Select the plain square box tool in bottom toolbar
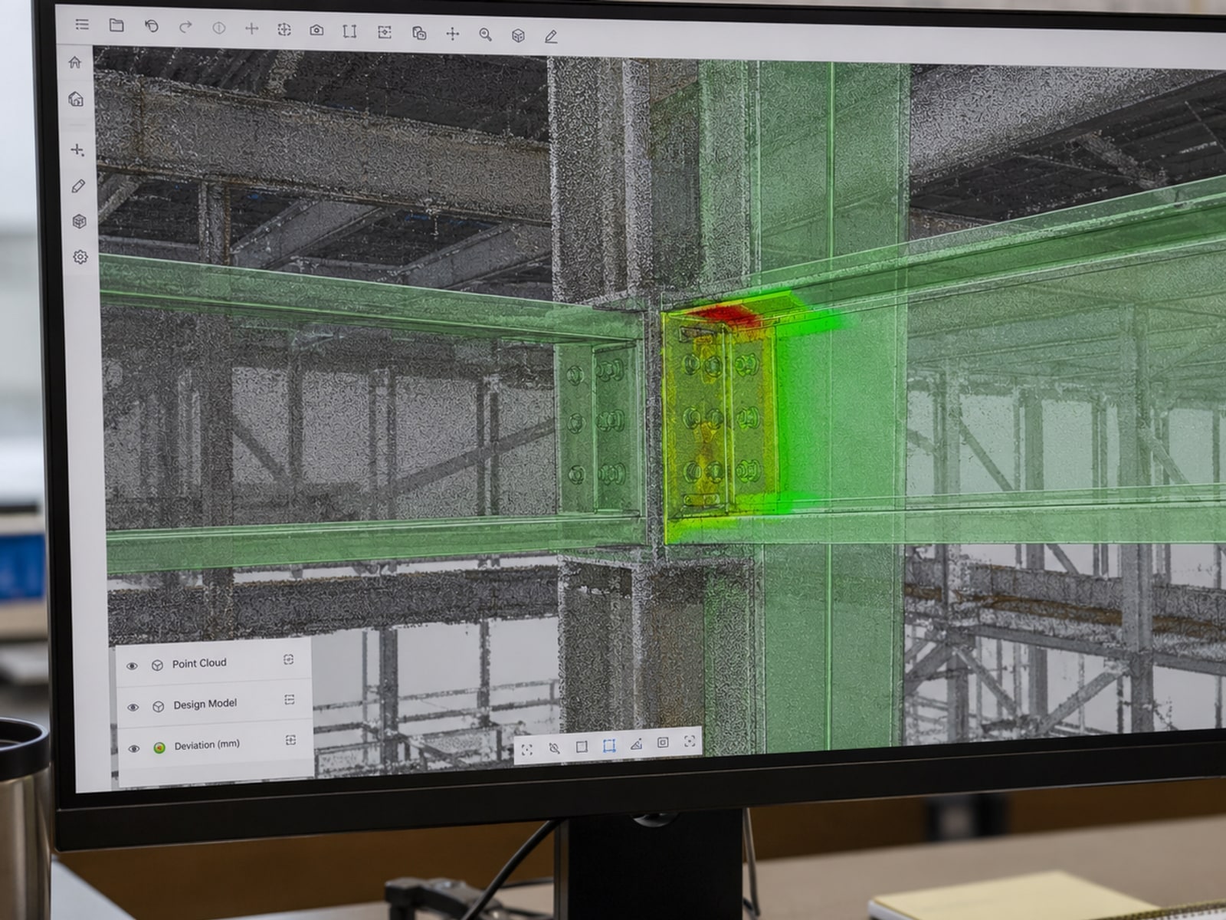The image size is (1226, 920). (x=582, y=747)
